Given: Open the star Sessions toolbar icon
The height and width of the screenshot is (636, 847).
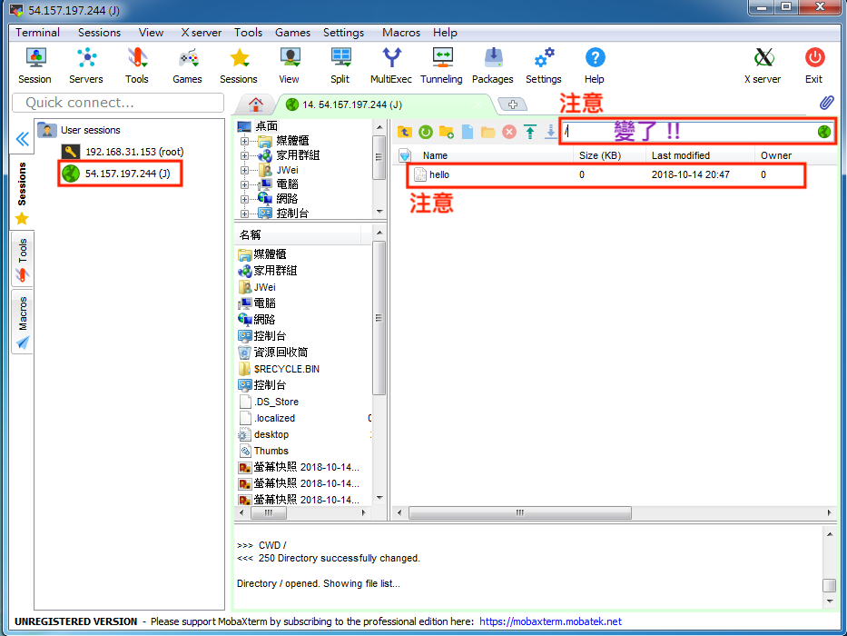Looking at the screenshot, I should click(x=238, y=65).
